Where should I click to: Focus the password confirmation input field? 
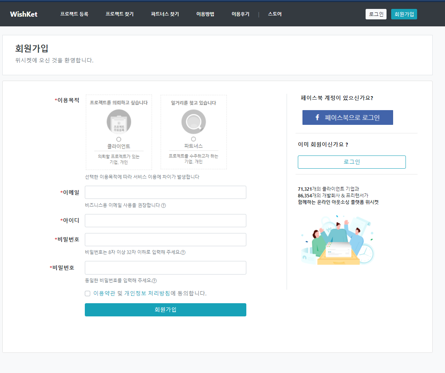coord(165,268)
